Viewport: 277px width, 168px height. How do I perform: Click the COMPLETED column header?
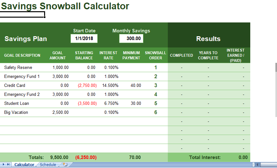181,55
